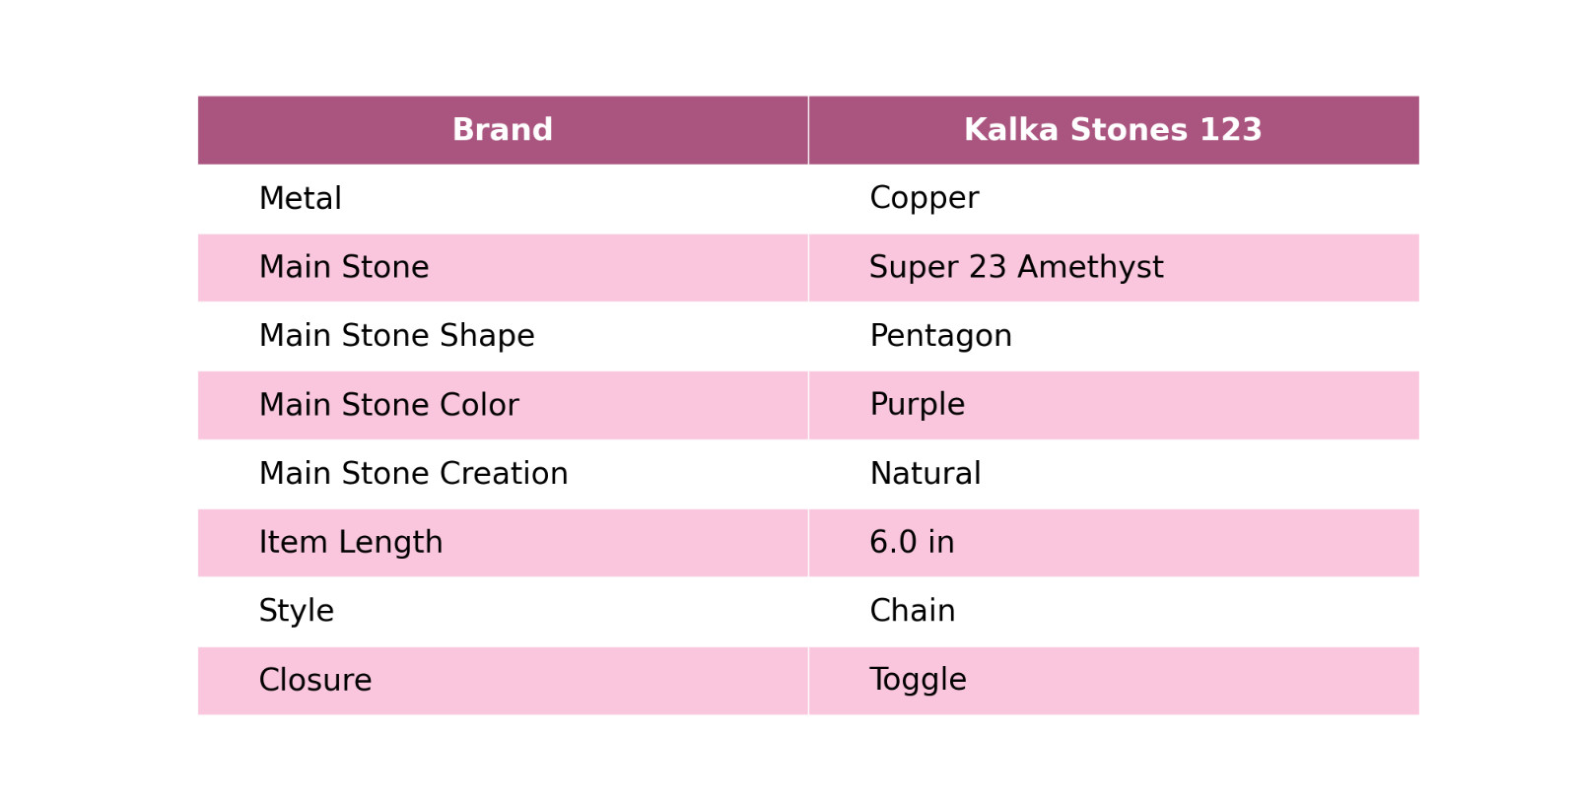The height and width of the screenshot is (803, 1577).
Task: Click the Brand header cell
Action: [x=503, y=130]
